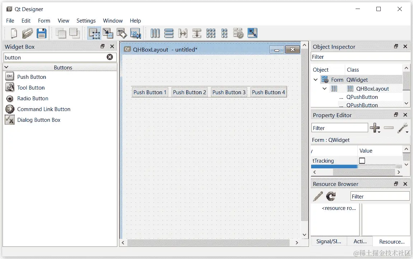The height and width of the screenshot is (259, 413).
Task: Select the <resource ro... tree item
Action: (339, 208)
